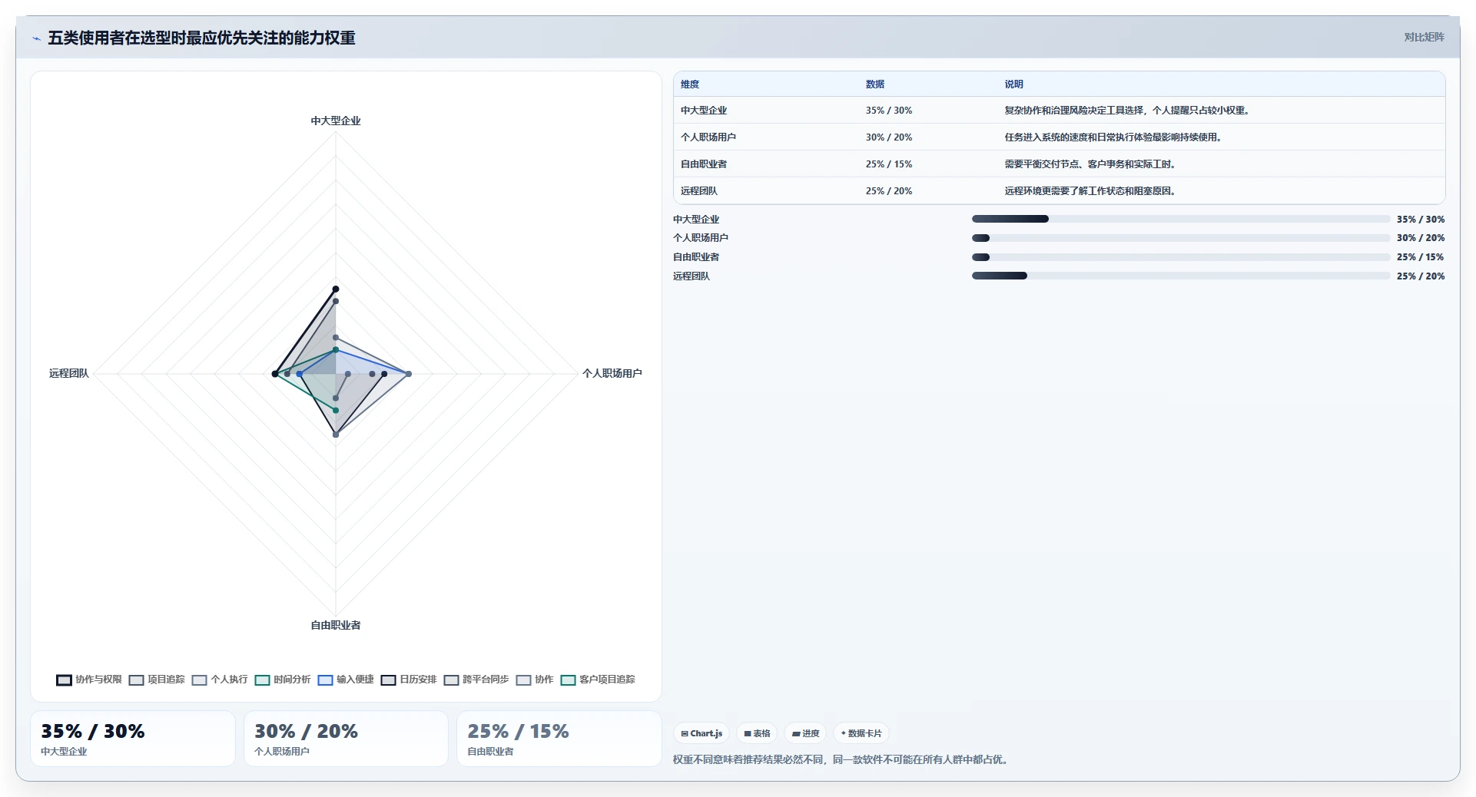Click the 远程团队 progress bar

(1181, 276)
